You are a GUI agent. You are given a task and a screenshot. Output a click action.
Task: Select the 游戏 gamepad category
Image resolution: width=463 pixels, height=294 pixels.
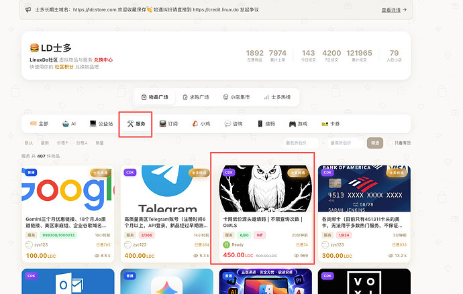[x=298, y=124]
